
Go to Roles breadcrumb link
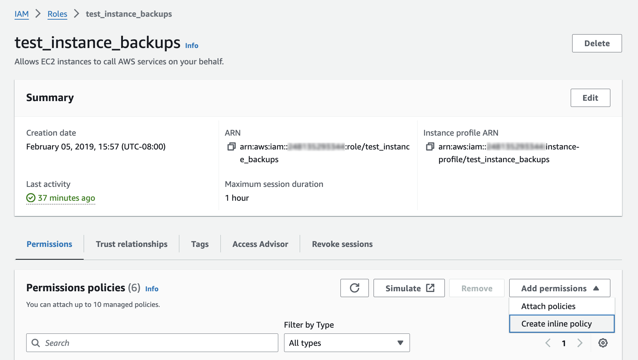(x=57, y=14)
